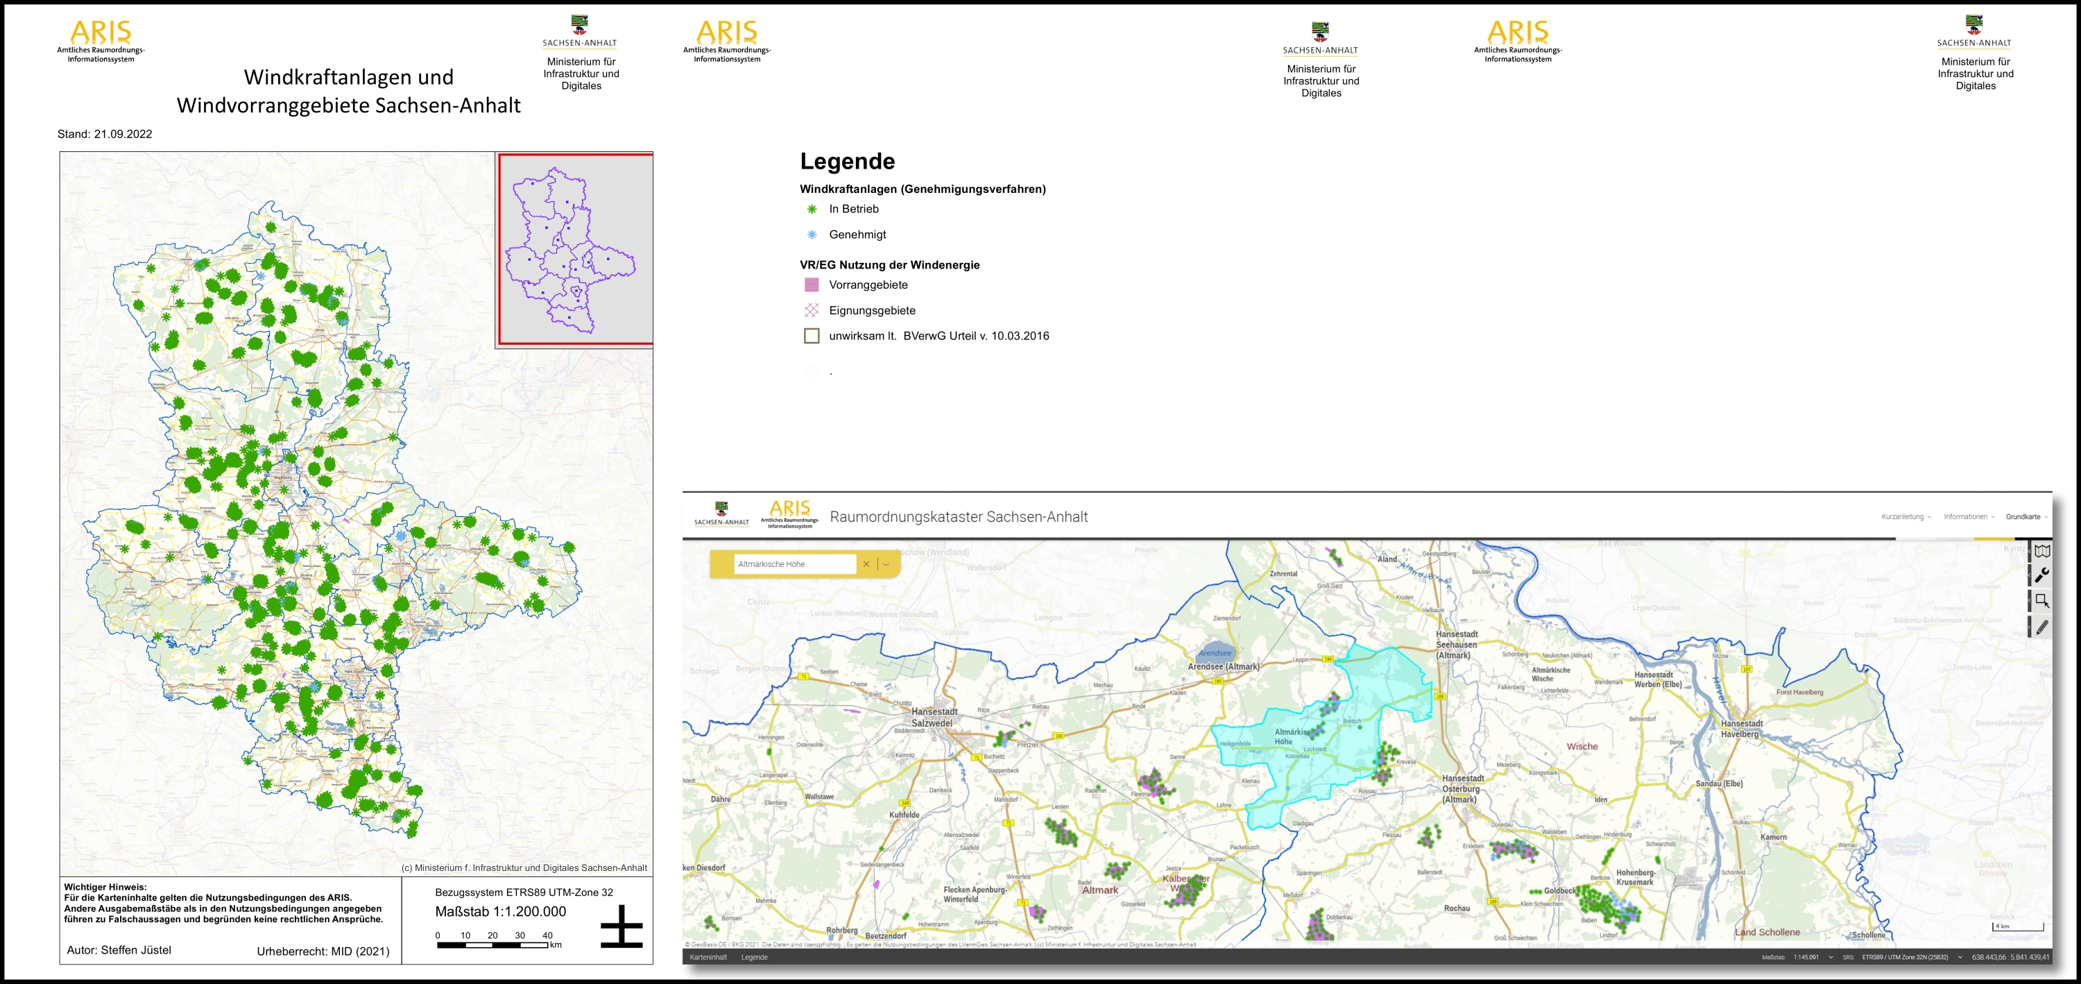The image size is (2081, 984).
Task: Click the Autor: Steffen Jüstel text
Action: [x=119, y=950]
